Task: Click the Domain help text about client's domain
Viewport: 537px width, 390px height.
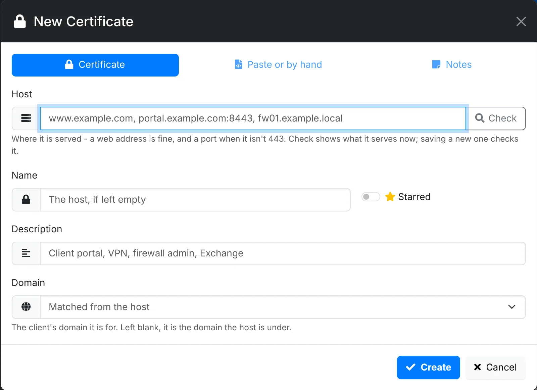Action: (151, 327)
